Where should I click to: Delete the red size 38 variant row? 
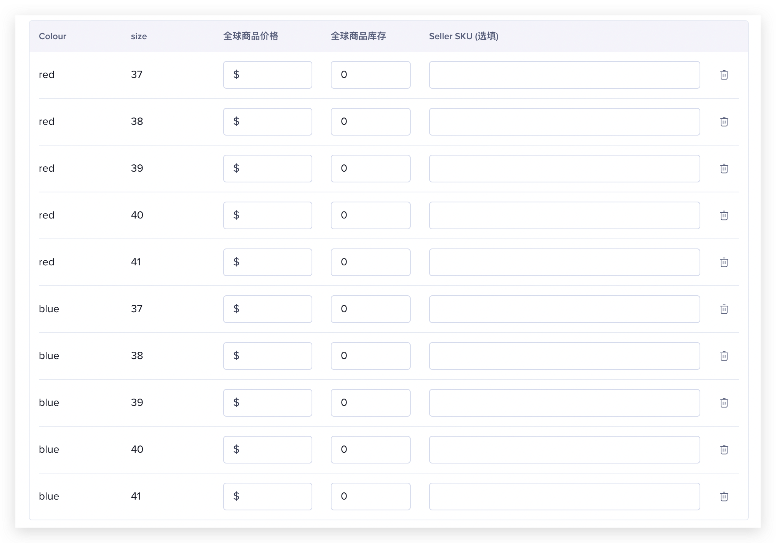tap(724, 121)
